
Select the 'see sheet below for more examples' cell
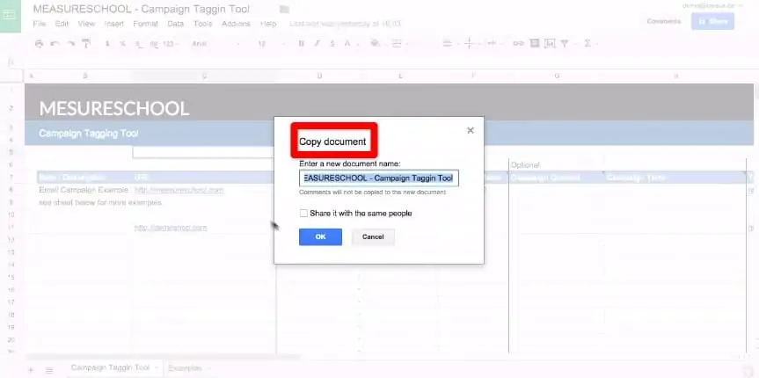(x=100, y=202)
